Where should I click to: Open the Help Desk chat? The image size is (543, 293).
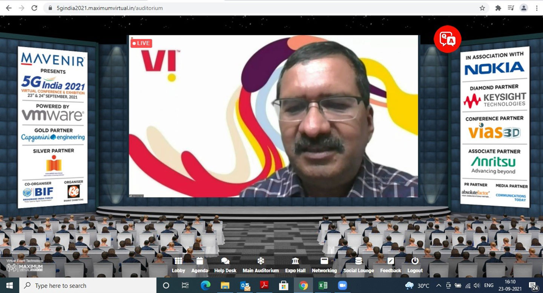click(x=225, y=265)
